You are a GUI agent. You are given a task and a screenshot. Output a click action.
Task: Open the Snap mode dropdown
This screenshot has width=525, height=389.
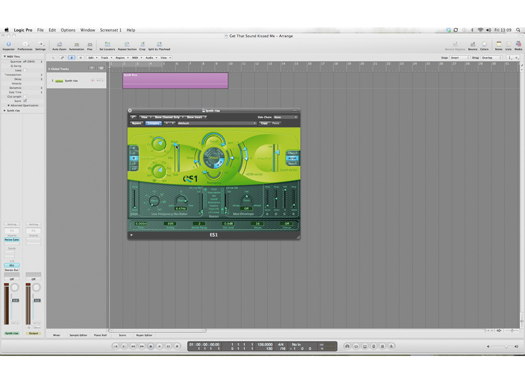(460, 57)
